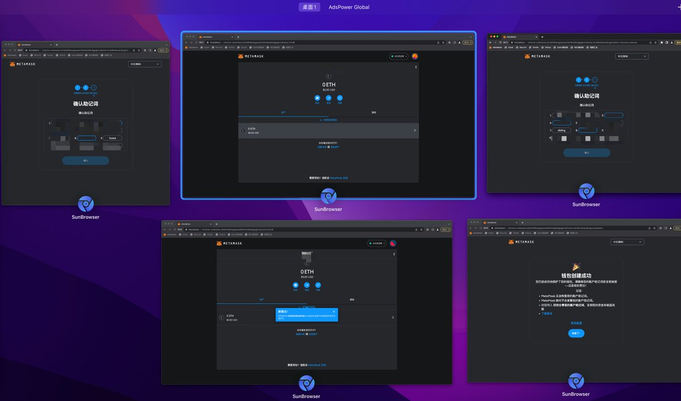Click Send arrow icon in bottom-left wallet window
The width and height of the screenshot is (681, 401).
pyautogui.click(x=306, y=285)
